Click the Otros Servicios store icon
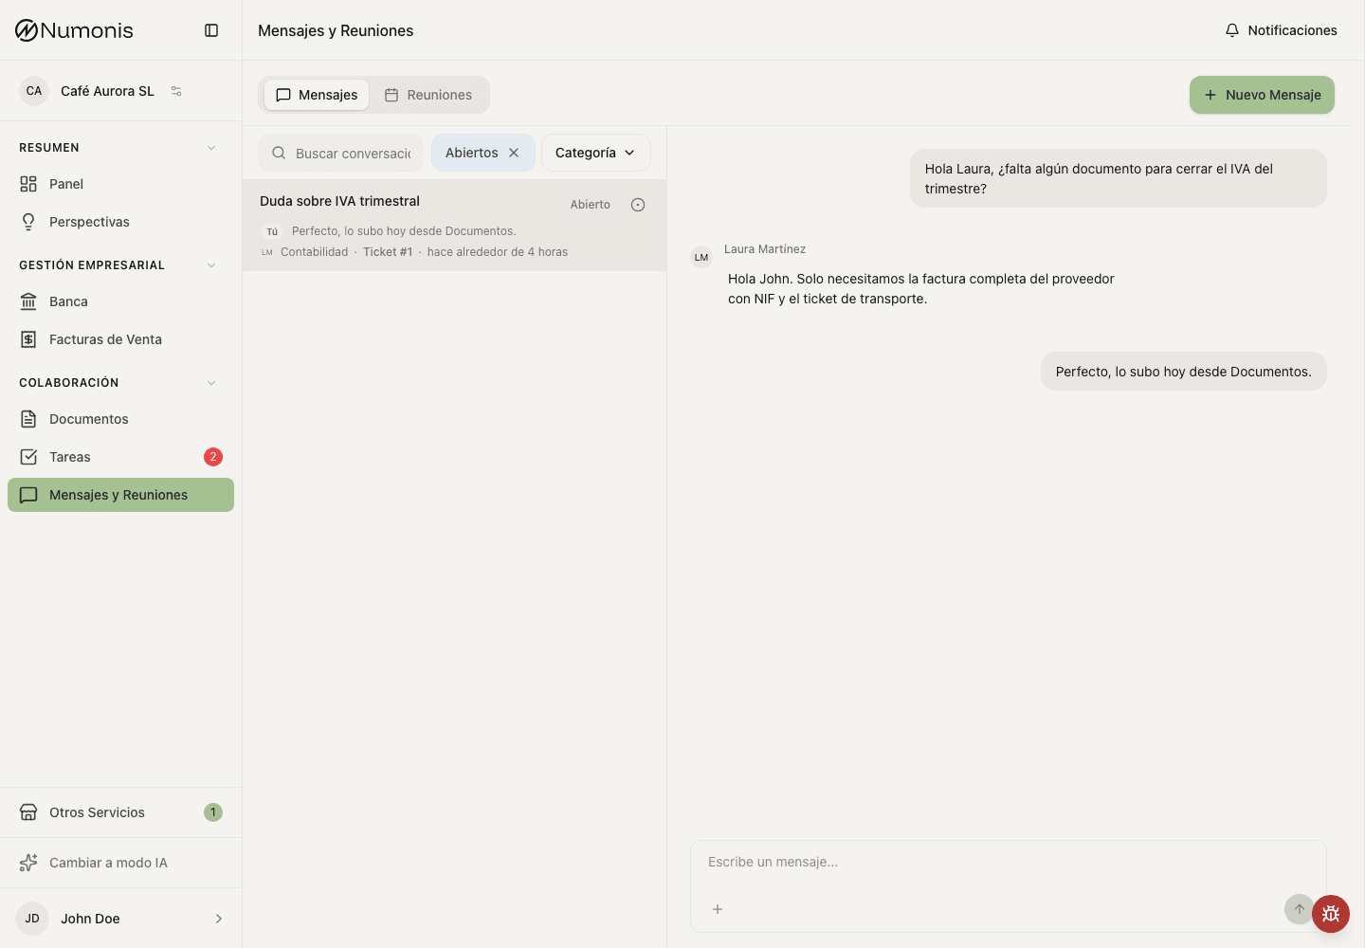The image size is (1365, 948). point(28,812)
